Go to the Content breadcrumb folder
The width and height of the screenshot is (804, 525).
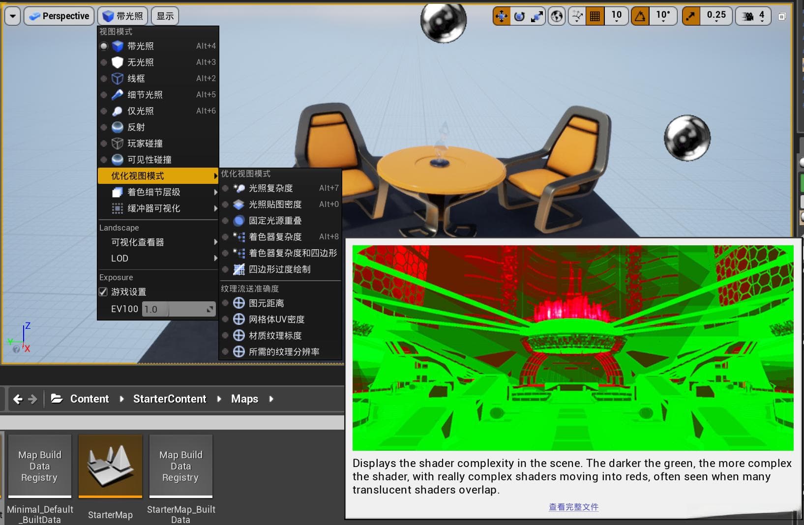[89, 399]
